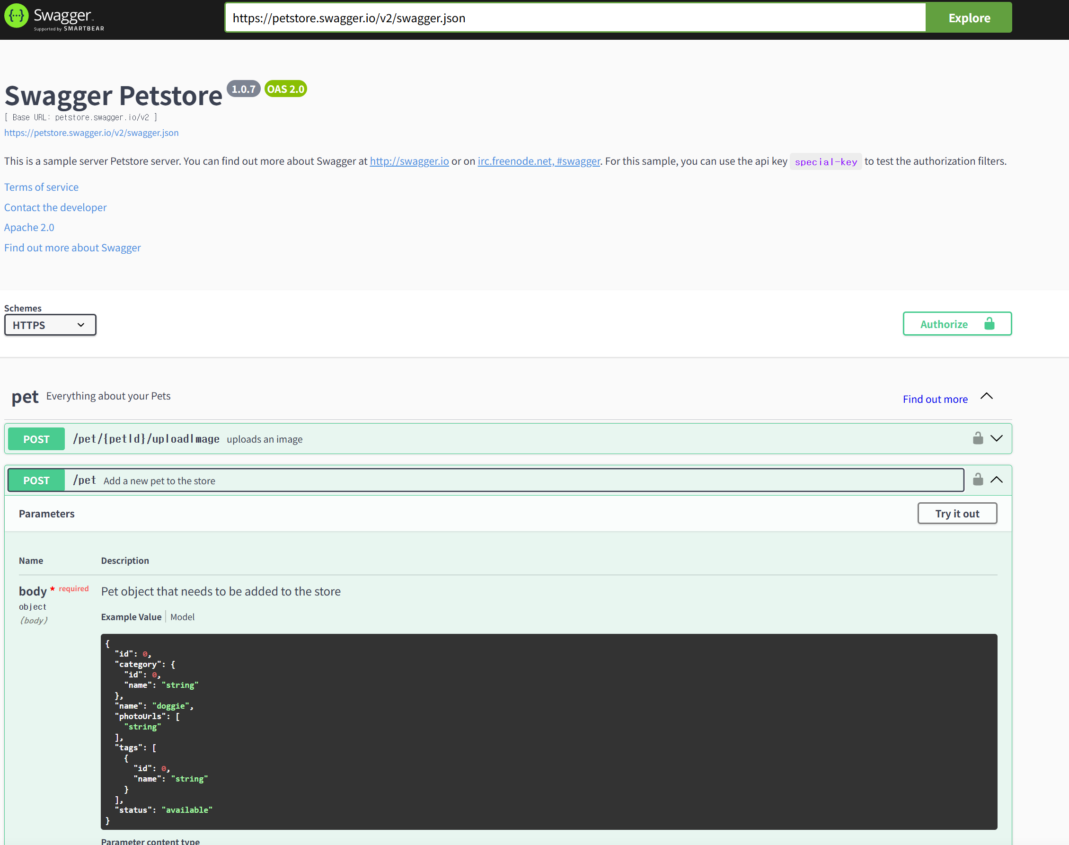Click lock icon on uploadImage endpoint

978,438
